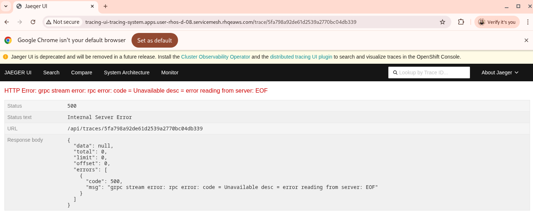Open the Extensions puzzle icon

point(461,22)
